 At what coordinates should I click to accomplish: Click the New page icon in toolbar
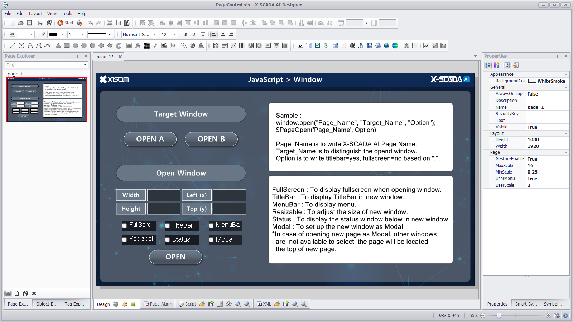[12, 23]
